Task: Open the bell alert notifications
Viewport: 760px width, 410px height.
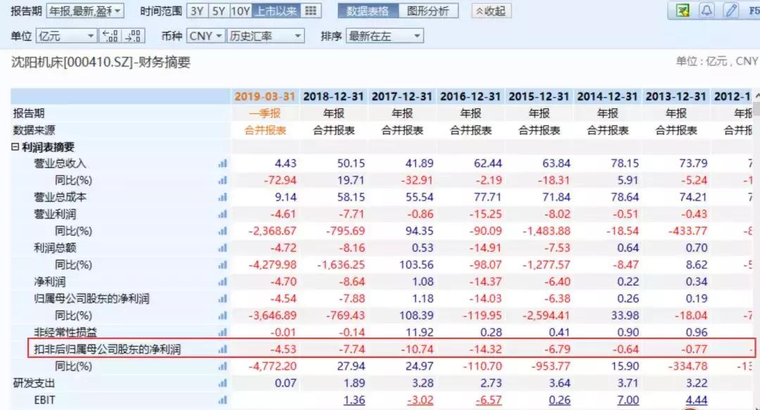Action: (x=707, y=10)
